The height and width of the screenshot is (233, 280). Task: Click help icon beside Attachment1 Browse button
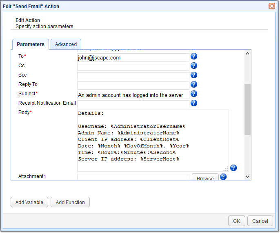(223, 177)
